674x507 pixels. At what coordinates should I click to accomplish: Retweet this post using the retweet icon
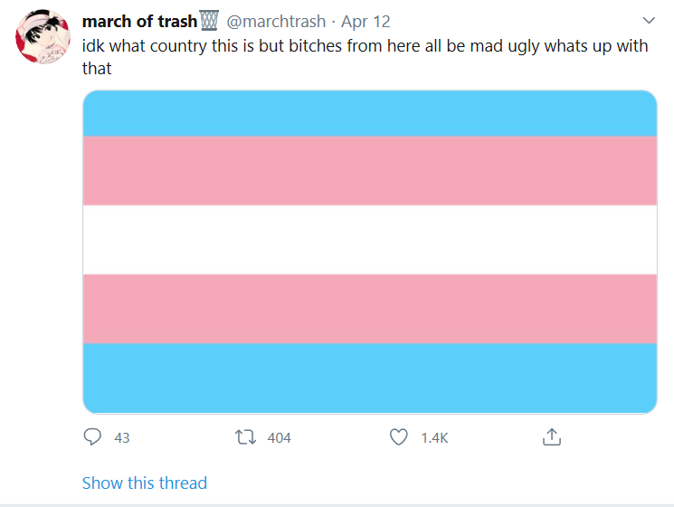pyautogui.click(x=245, y=437)
